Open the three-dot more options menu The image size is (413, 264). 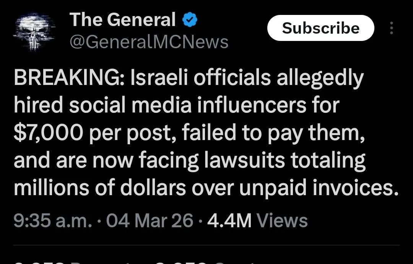391,28
